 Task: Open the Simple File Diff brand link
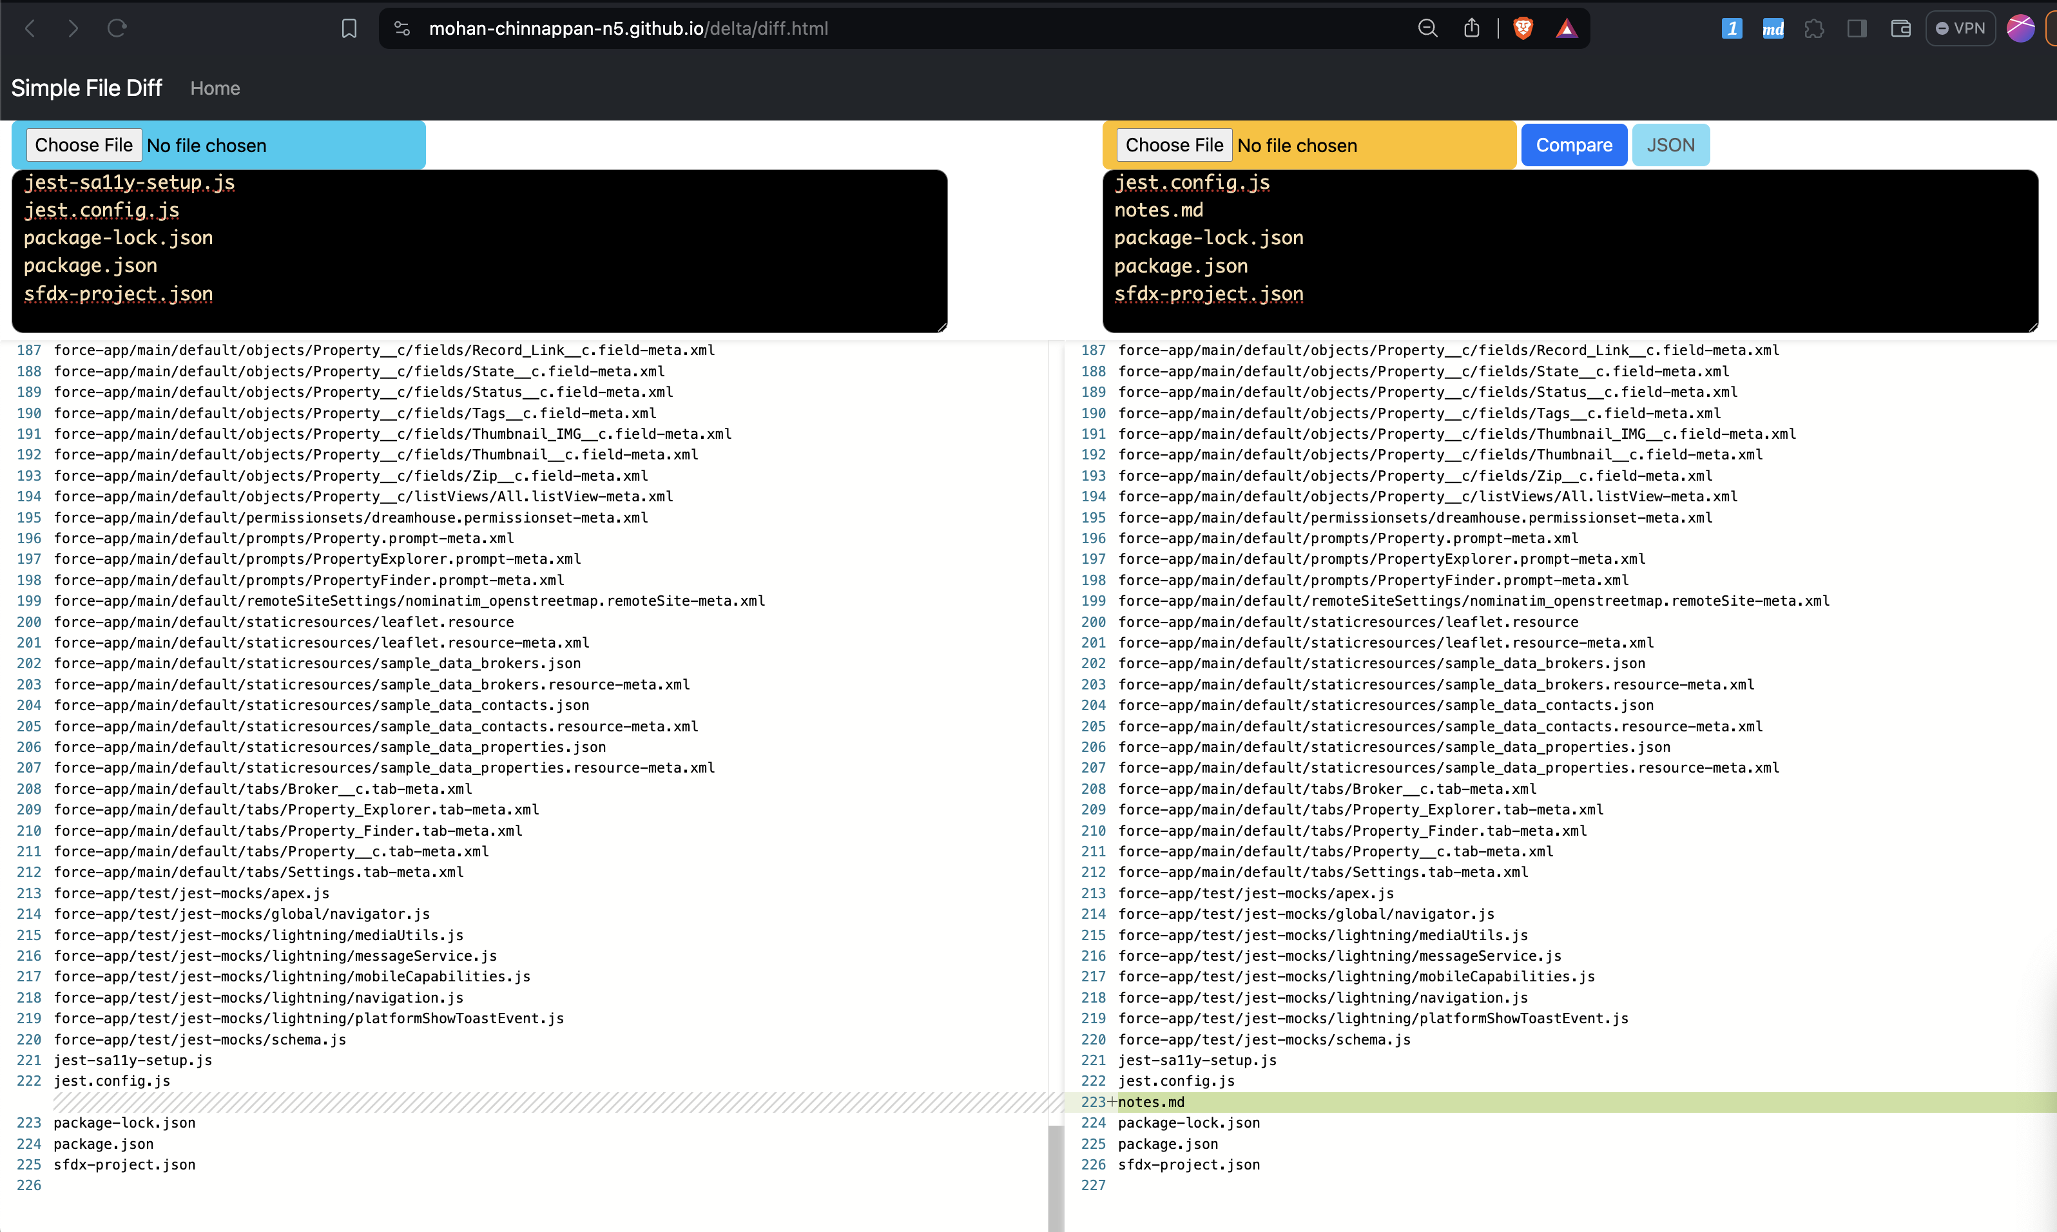[86, 88]
